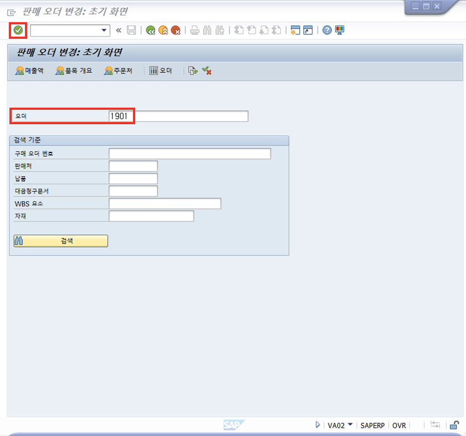Click the Print icon
The height and width of the screenshot is (436, 466).
click(194, 30)
